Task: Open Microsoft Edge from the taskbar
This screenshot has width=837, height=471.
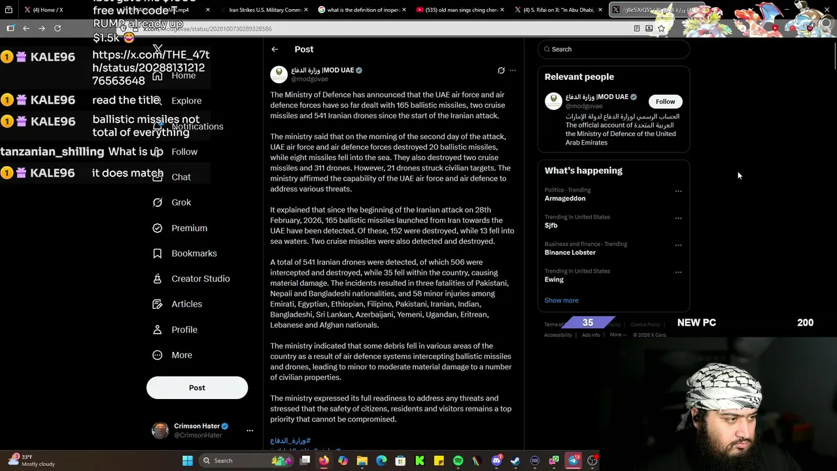Action: click(381, 461)
